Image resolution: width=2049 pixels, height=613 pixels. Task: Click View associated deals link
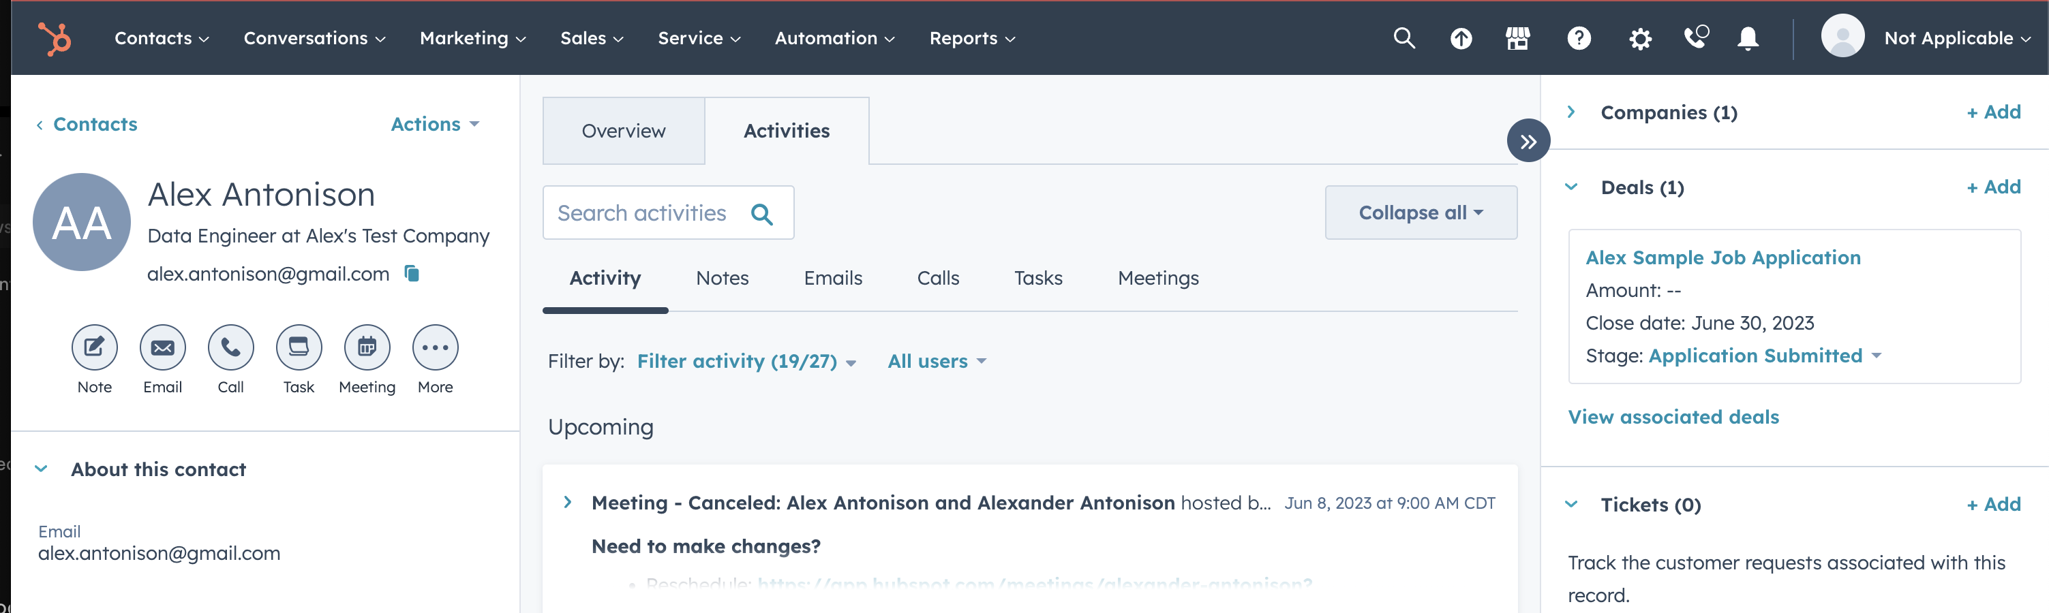point(1673,417)
